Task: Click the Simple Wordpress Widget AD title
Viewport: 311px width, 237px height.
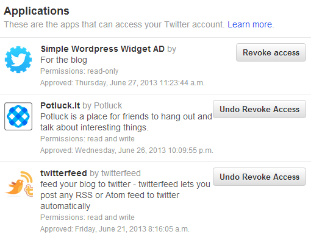Action: coord(102,49)
